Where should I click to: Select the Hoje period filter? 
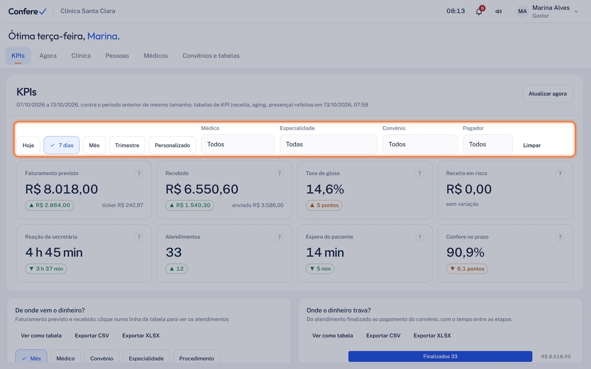click(x=28, y=145)
